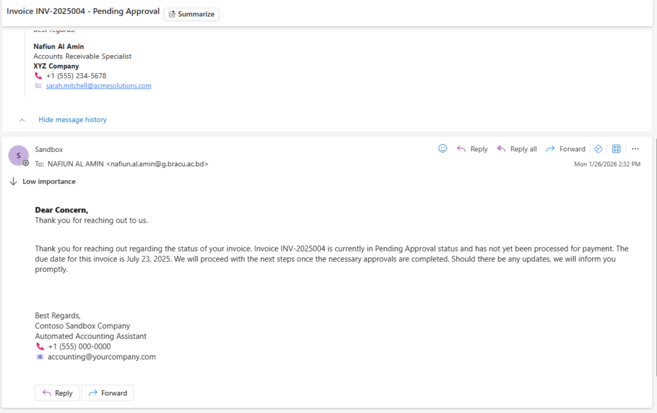Click the phone icon beside +1 (555) 234-5678
Screen dimensions: 657x413
[38, 76]
